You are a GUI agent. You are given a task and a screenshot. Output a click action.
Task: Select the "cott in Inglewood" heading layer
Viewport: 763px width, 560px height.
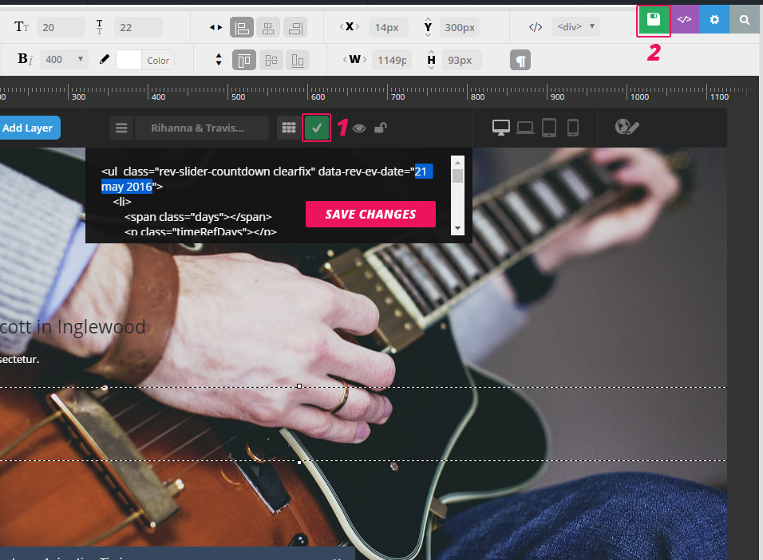[x=73, y=326]
